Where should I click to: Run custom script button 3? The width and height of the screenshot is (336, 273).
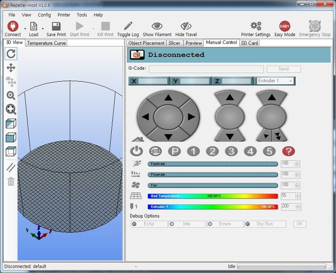click(x=231, y=151)
